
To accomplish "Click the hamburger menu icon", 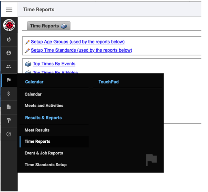I will [9, 10].
